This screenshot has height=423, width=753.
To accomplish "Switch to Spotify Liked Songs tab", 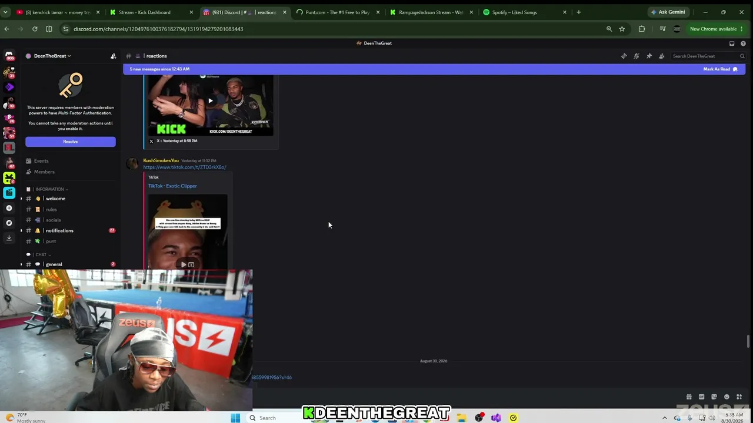I will 524,12.
